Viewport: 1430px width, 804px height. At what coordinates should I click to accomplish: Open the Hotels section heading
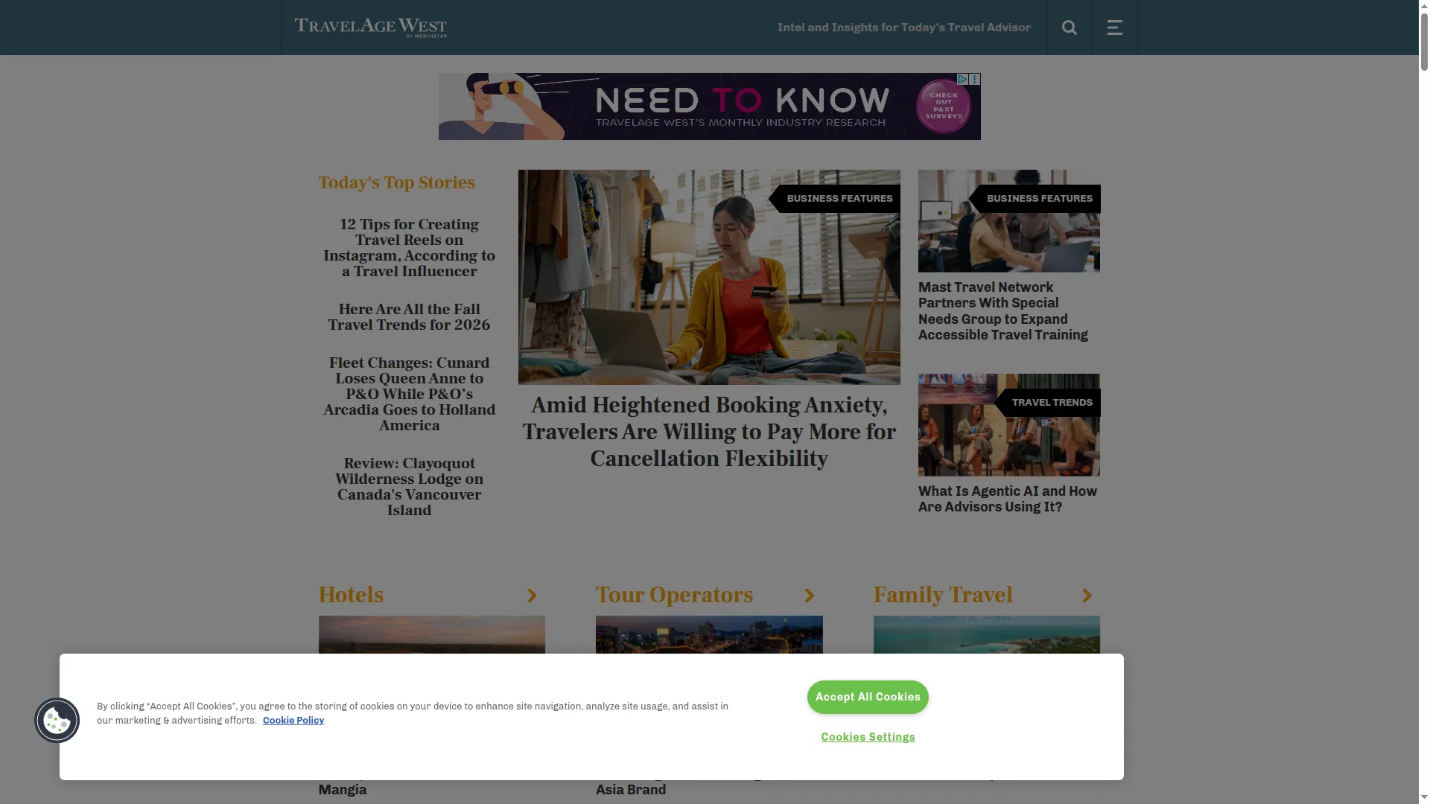click(x=351, y=596)
